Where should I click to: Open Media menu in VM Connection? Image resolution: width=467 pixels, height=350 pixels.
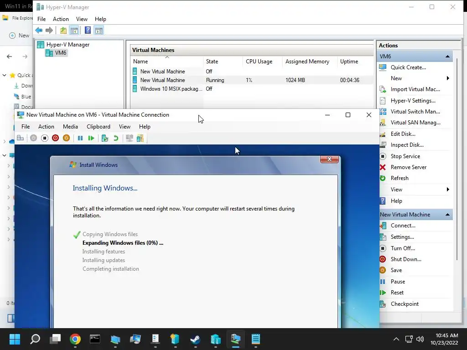point(70,127)
